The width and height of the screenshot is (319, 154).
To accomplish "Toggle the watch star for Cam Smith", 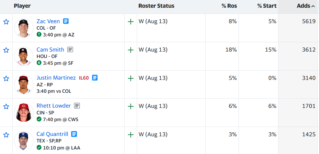I will click(6, 50).
